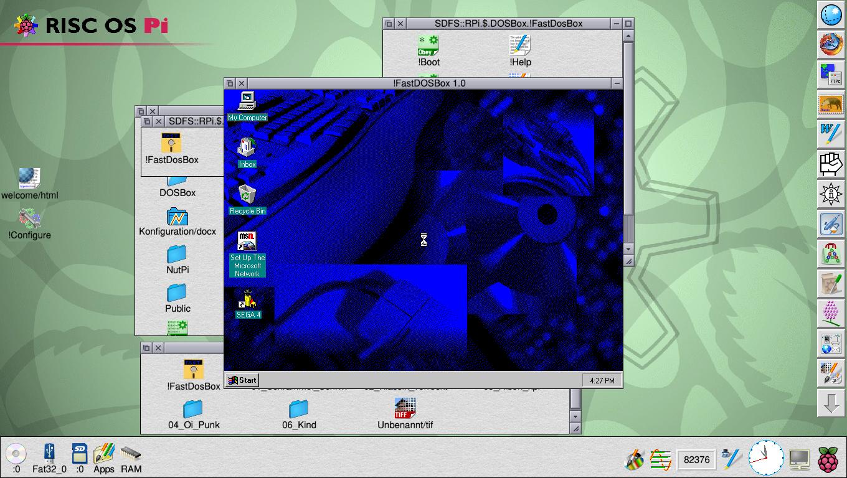Click the Raspberry Pi task manager icon
The width and height of the screenshot is (847, 478).
(x=828, y=459)
